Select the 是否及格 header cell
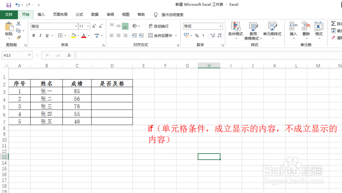 pos(112,83)
